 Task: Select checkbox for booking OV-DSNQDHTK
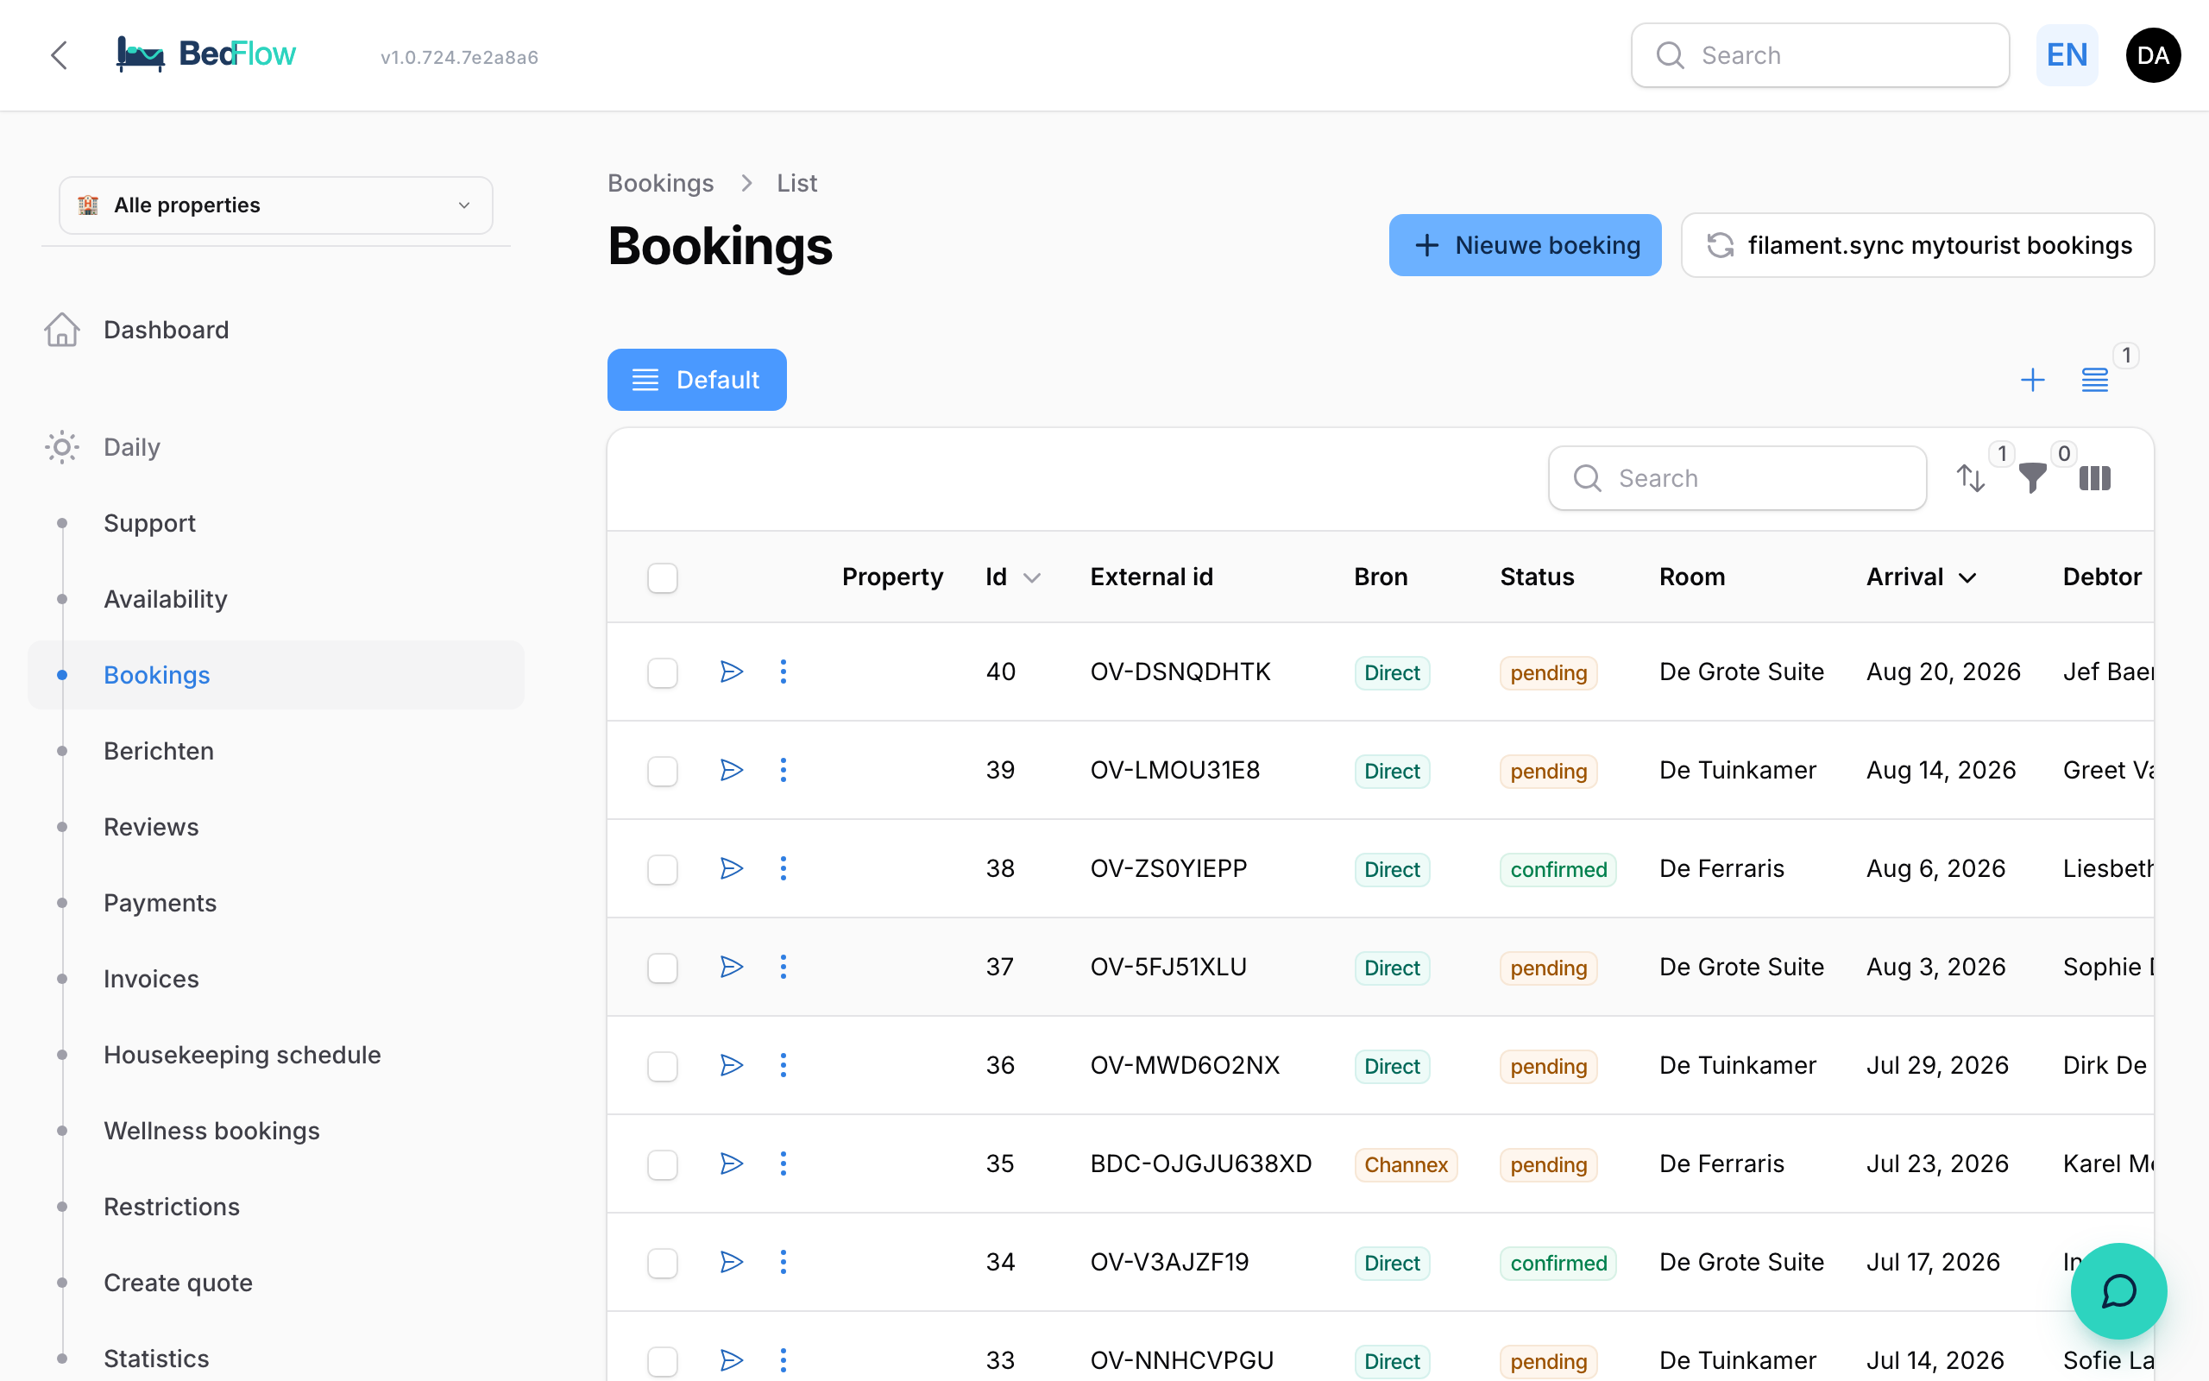663,673
